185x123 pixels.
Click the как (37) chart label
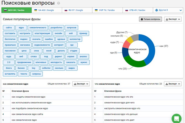(164, 46)
